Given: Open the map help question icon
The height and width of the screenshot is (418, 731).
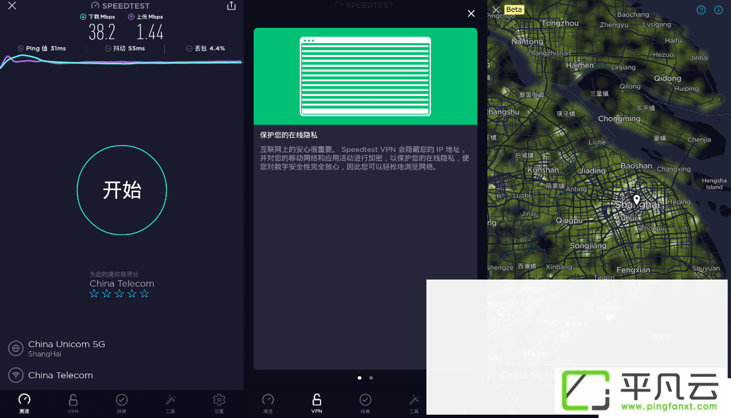Looking at the screenshot, I should pyautogui.click(x=701, y=10).
